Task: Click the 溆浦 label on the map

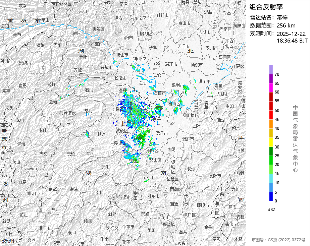Action: [74, 190]
